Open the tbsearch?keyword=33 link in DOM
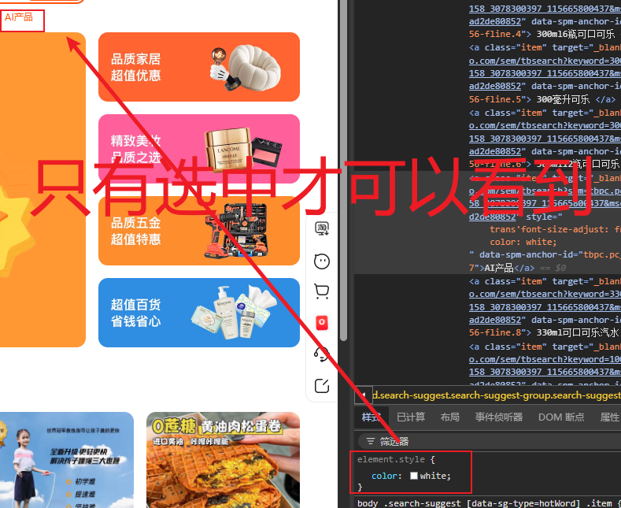 [545, 294]
